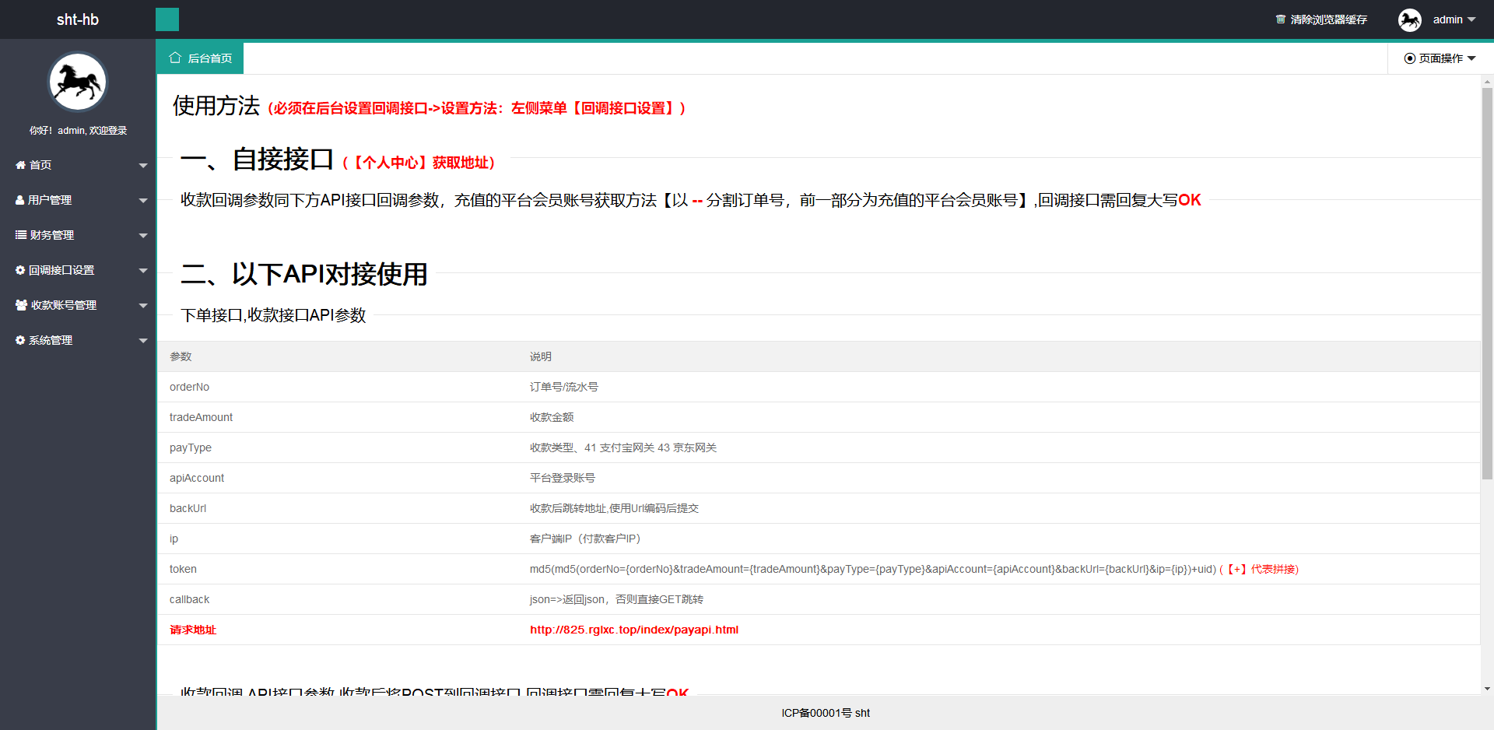The image size is (1494, 730).
Task: Open the 系统管理 submenu chevron
Action: pos(143,340)
